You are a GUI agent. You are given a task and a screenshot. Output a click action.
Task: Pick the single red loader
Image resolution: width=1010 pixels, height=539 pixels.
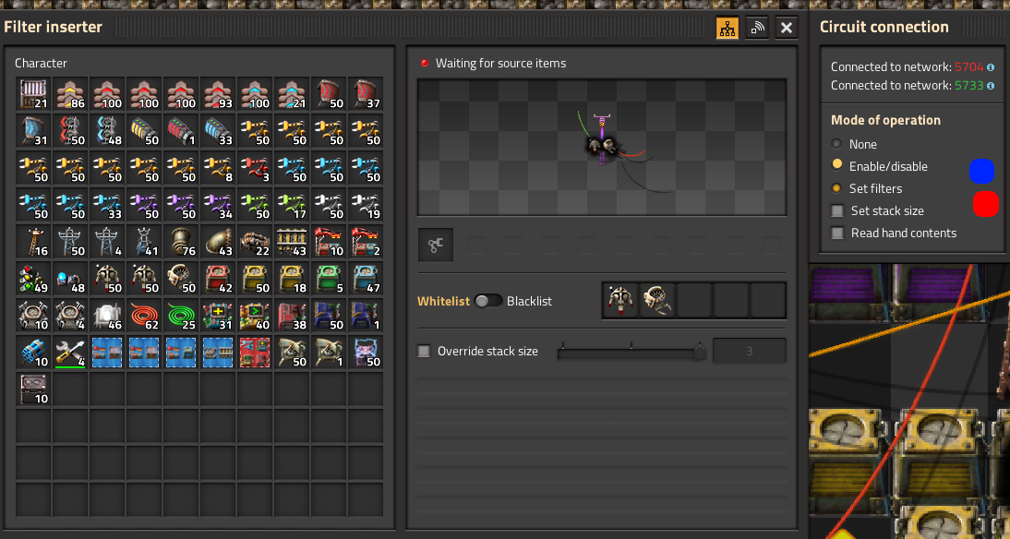pyautogui.click(x=181, y=131)
